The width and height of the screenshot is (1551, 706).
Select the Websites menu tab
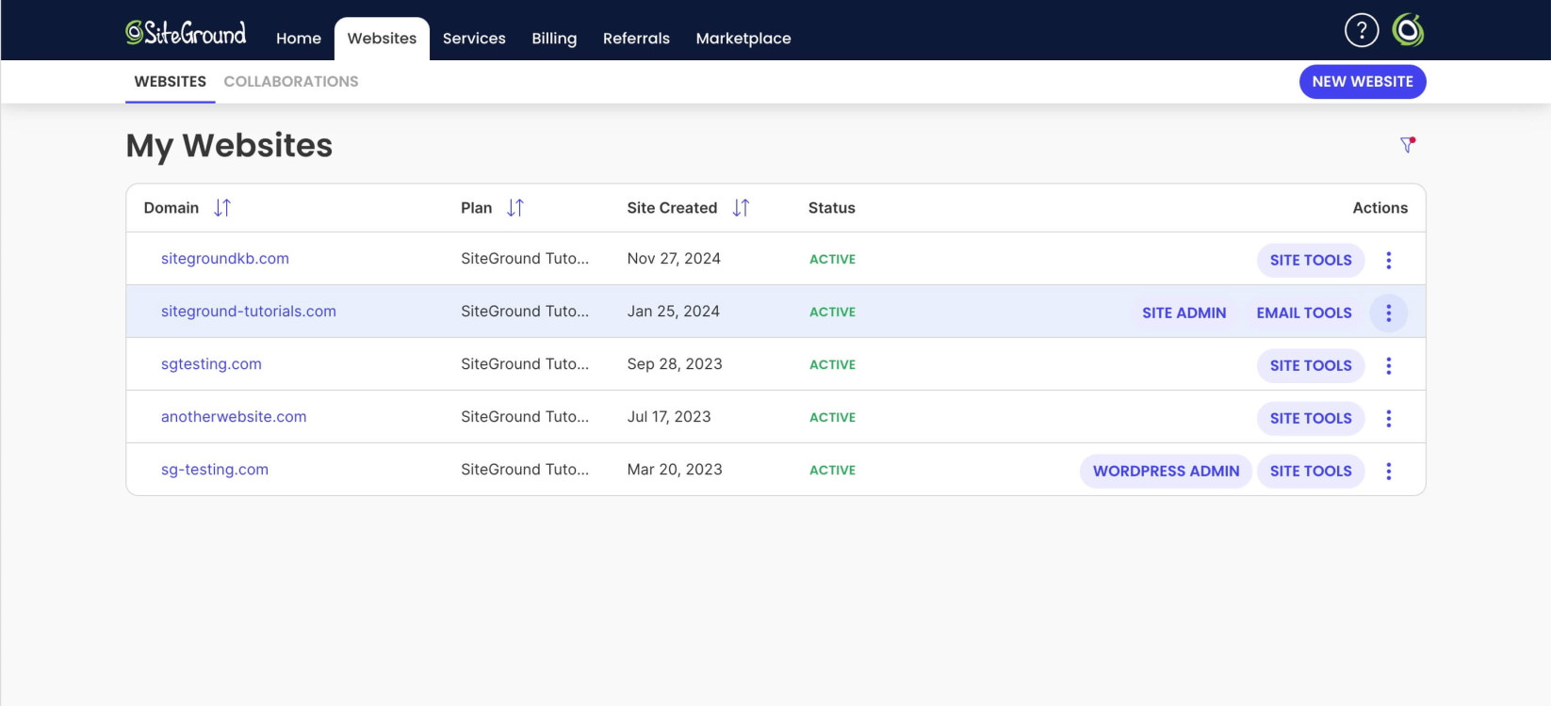pyautogui.click(x=382, y=39)
